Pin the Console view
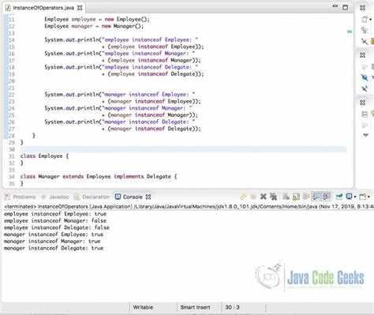 pos(339,197)
